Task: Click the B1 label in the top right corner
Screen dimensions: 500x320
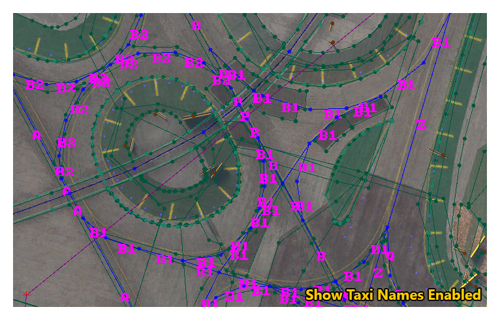Action: 441,42
